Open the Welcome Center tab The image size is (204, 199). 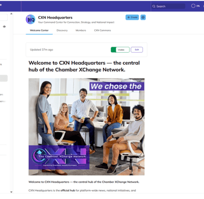[39, 30]
